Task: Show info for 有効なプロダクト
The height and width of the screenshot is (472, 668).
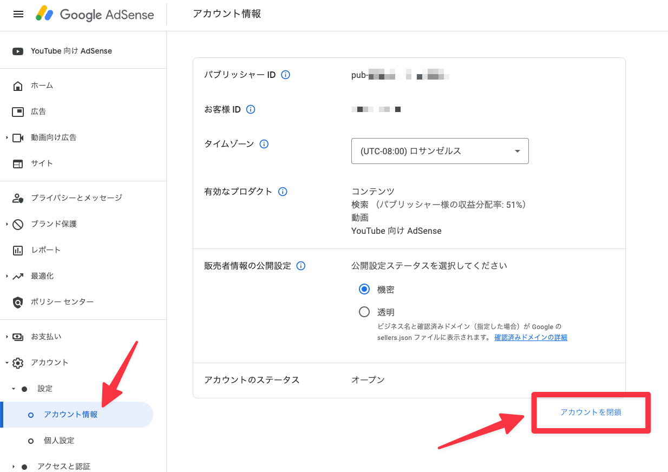Action: pos(283,192)
